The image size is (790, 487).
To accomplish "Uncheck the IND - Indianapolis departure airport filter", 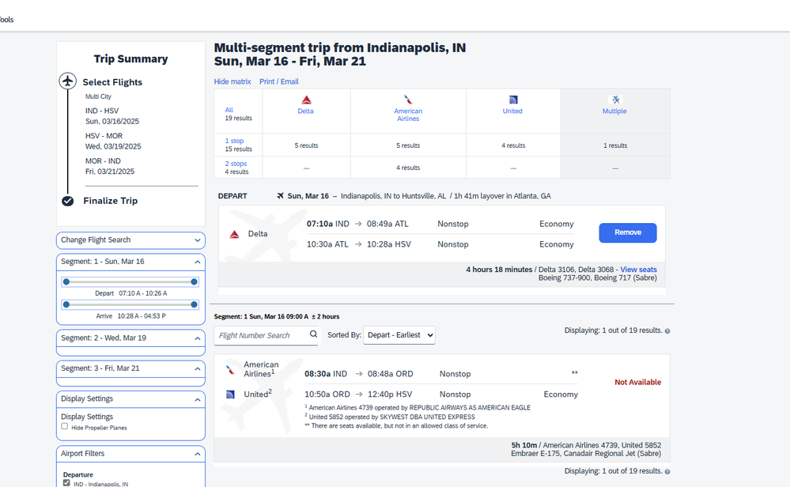I will pos(66,483).
